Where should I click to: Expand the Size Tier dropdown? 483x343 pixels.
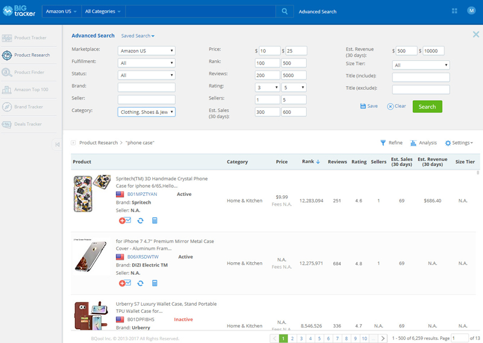point(421,65)
